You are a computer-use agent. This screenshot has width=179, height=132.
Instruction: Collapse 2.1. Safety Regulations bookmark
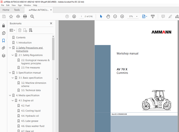pyautogui.click(x=13, y=55)
